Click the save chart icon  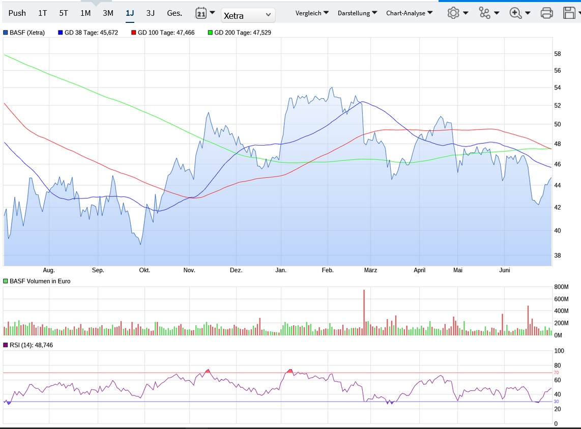(x=569, y=13)
